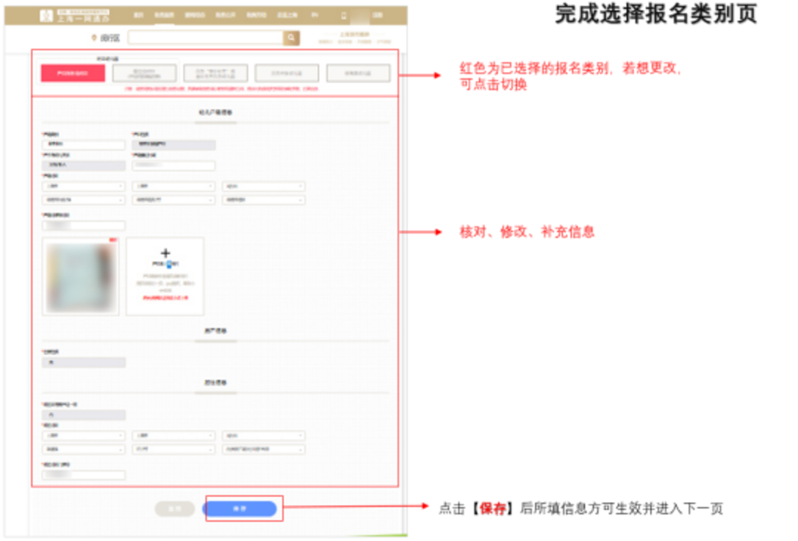Viewport: 798px width, 541px height.
Task: Expand the household address district dropdown ending first row
Action: 264,187
